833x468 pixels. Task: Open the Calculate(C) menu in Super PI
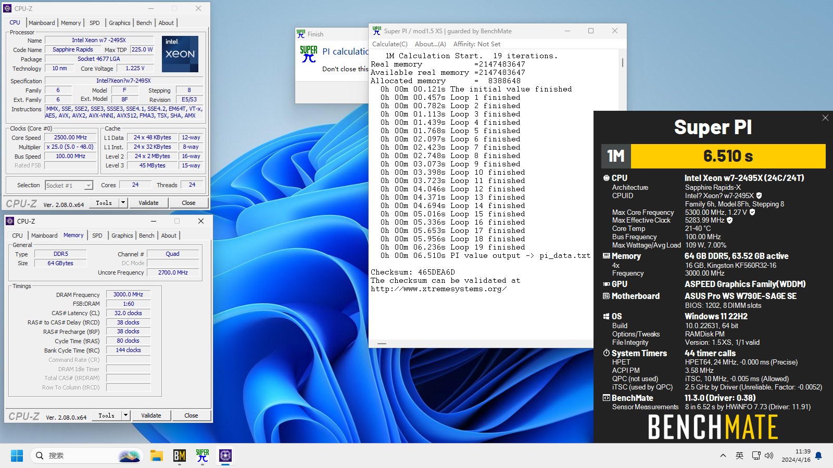[x=390, y=44]
